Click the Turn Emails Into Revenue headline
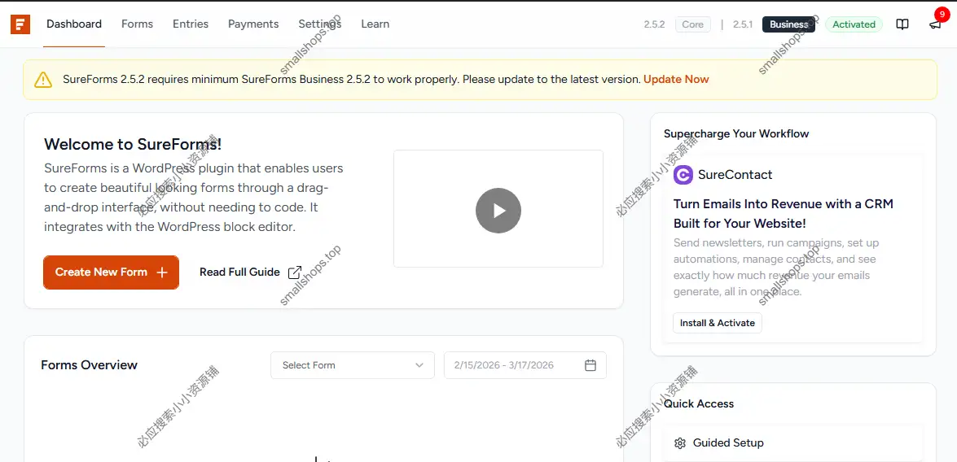 [x=783, y=213]
